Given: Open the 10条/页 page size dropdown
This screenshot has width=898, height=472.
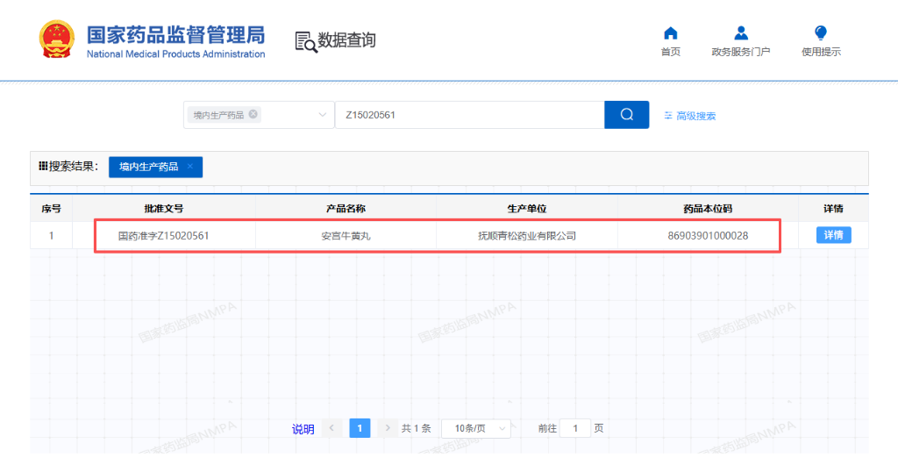Looking at the screenshot, I should click(x=475, y=428).
